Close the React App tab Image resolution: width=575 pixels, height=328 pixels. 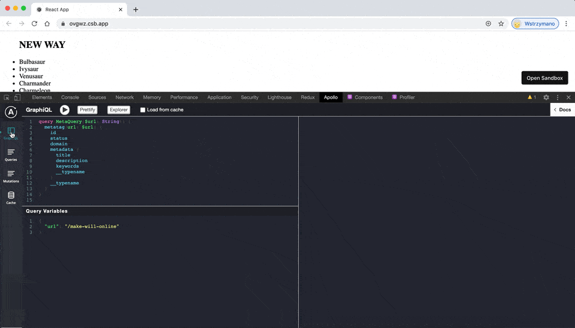[120, 10]
